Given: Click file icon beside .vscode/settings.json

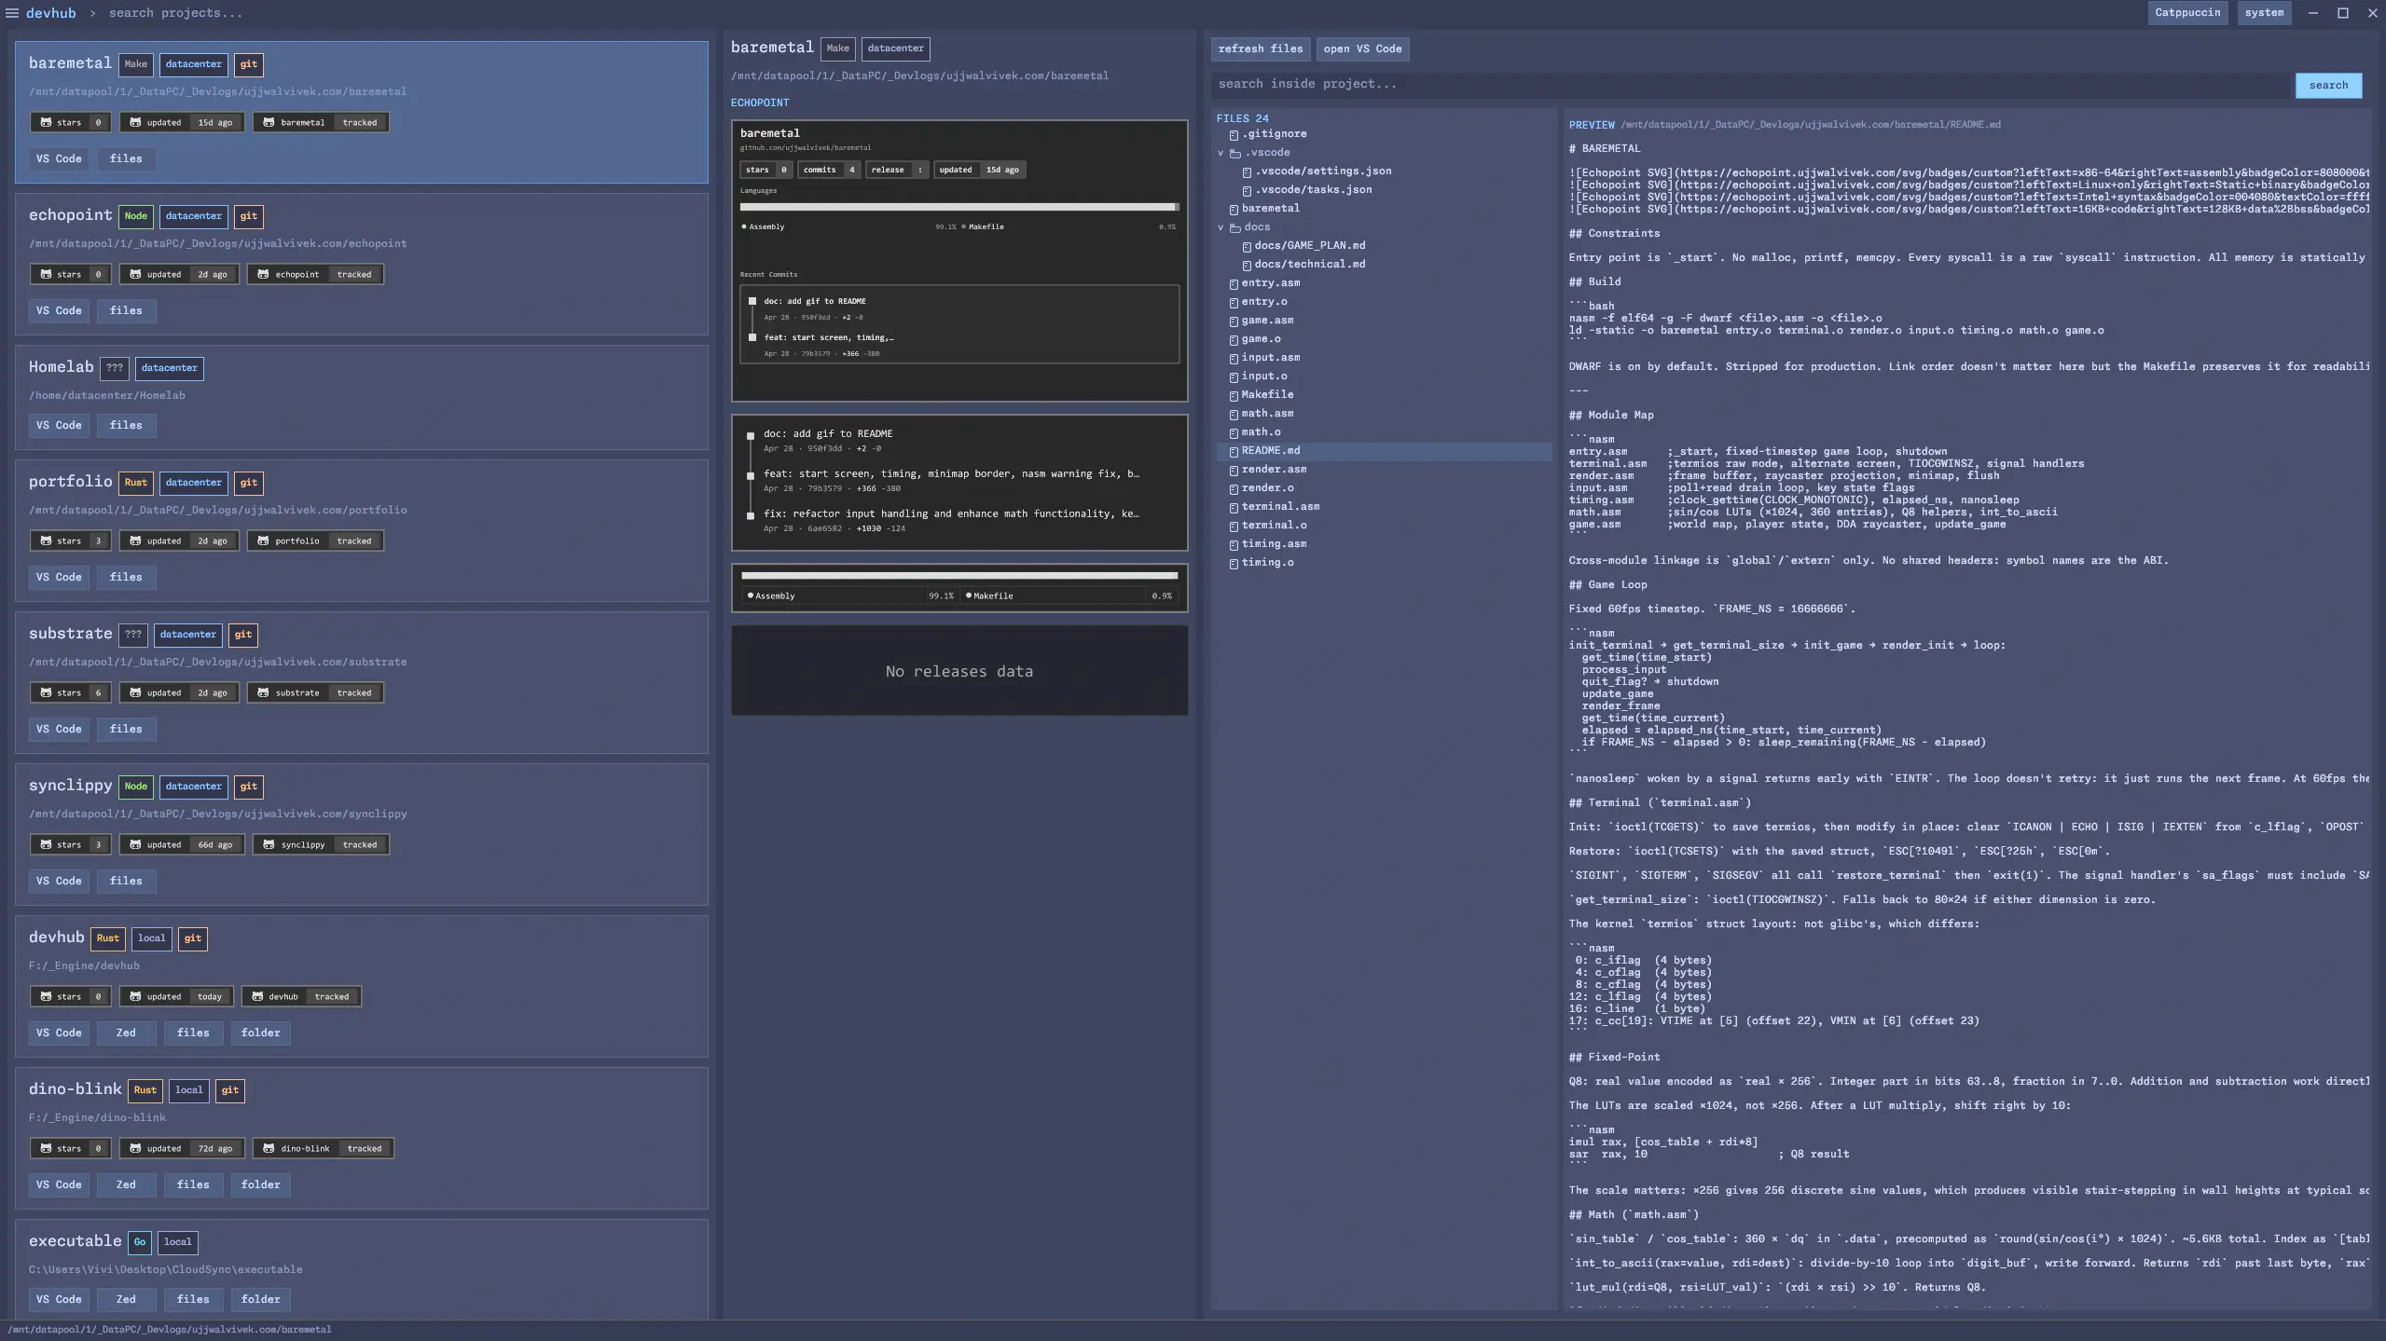Looking at the screenshot, I should pos(1247,172).
